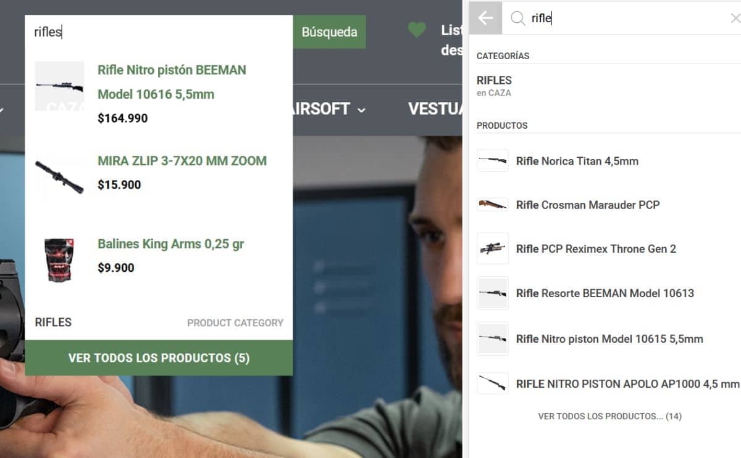Click Model 10615 rifle thumbnail
The image size is (741, 458).
[x=493, y=338]
